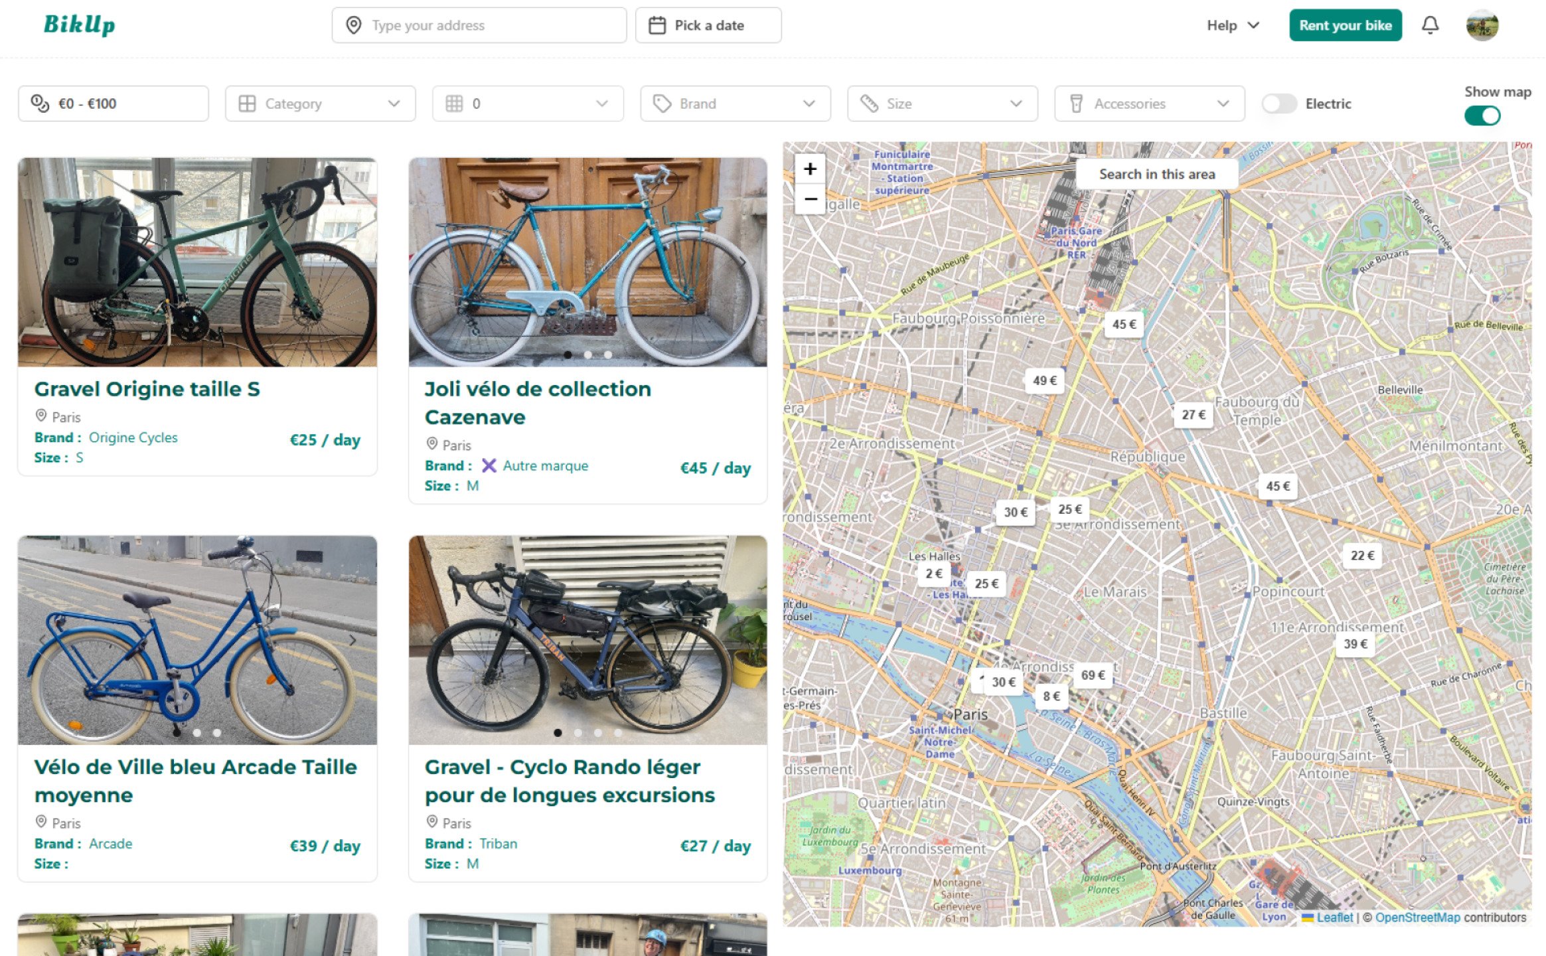Click the notification bell
The height and width of the screenshot is (956, 1546).
click(x=1431, y=25)
